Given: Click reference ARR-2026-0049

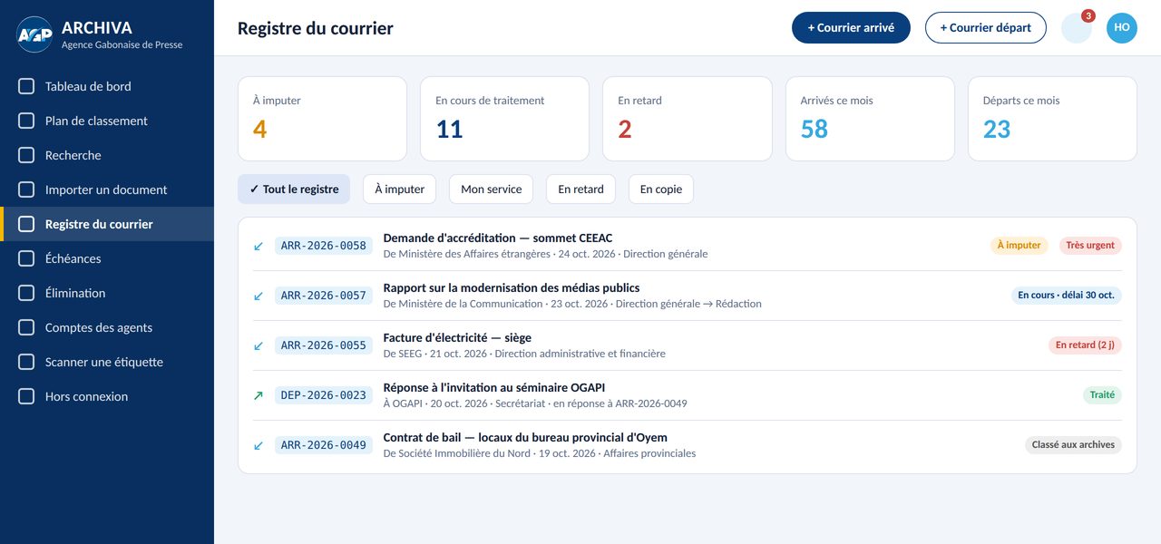Looking at the screenshot, I should point(324,445).
